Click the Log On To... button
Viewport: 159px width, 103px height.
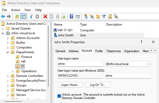98,85
